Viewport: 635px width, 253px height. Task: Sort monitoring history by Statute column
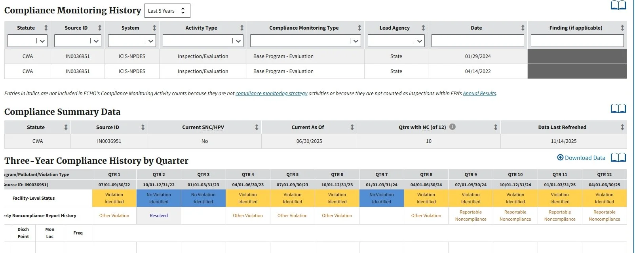pos(46,28)
